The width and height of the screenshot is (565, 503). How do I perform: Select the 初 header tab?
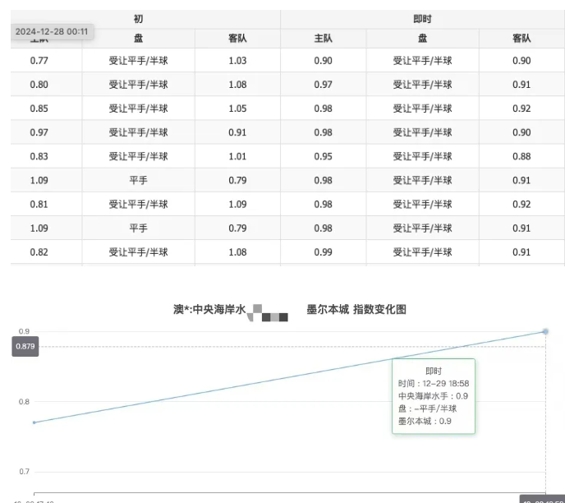tap(138, 19)
